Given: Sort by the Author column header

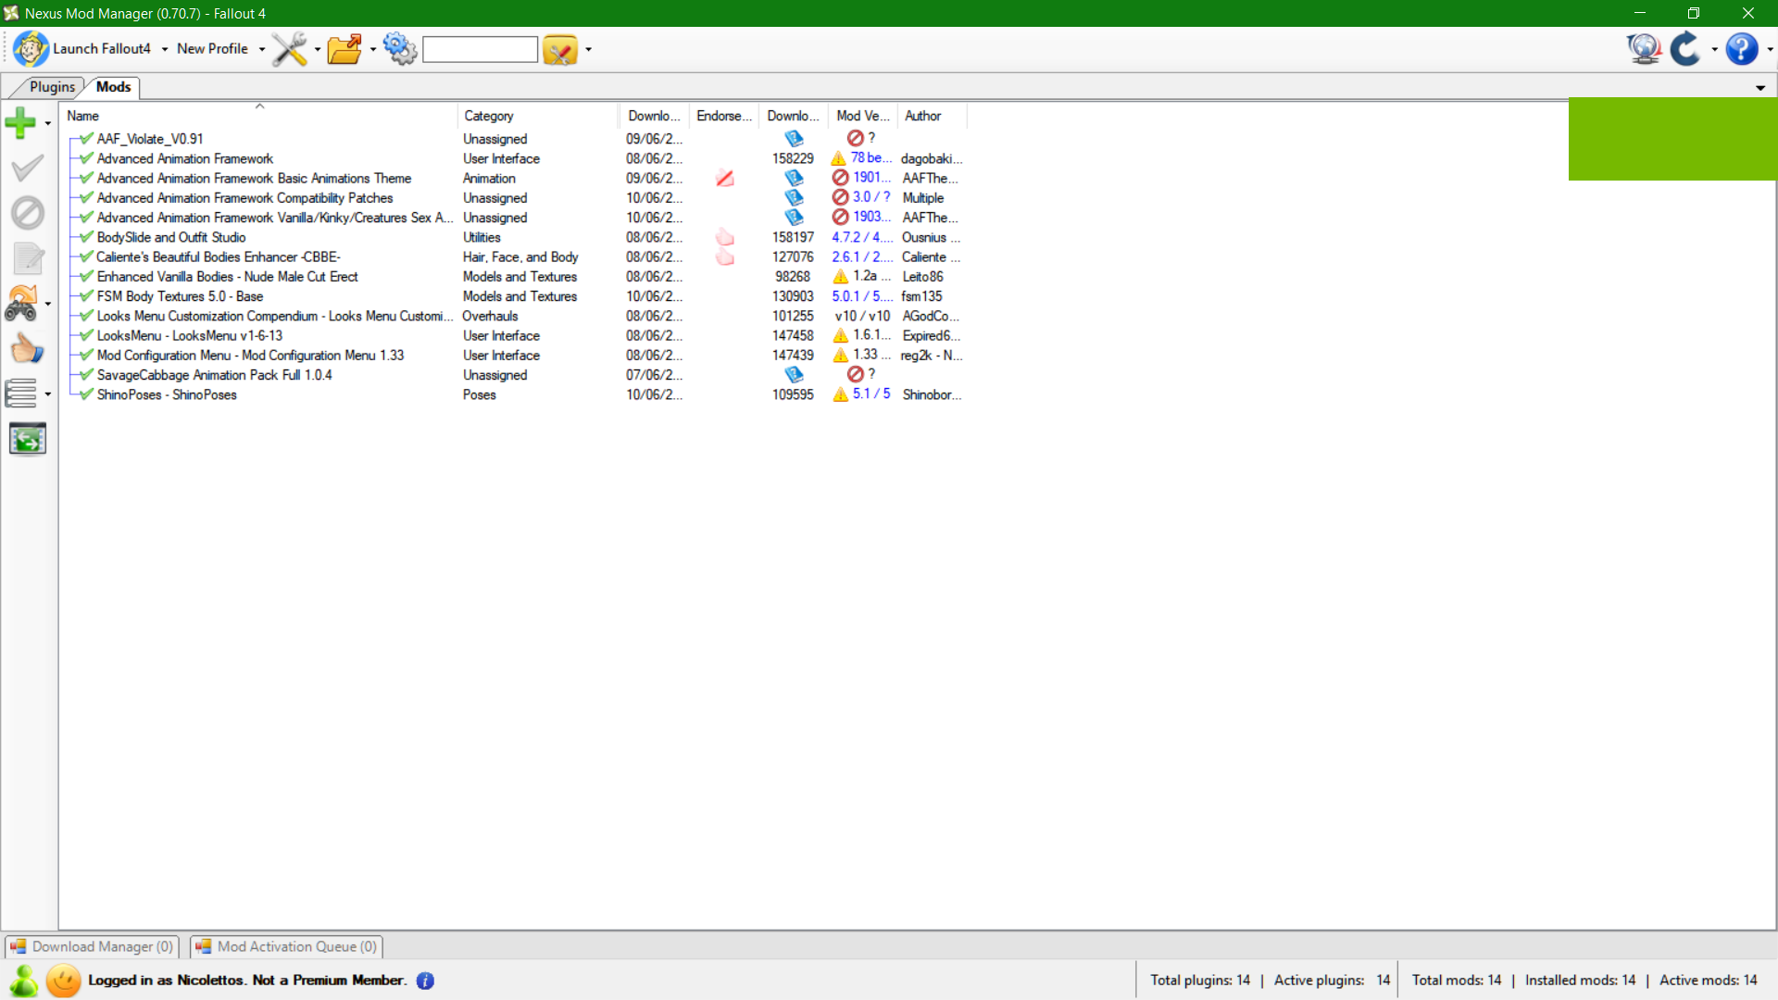Looking at the screenshot, I should 933,116.
